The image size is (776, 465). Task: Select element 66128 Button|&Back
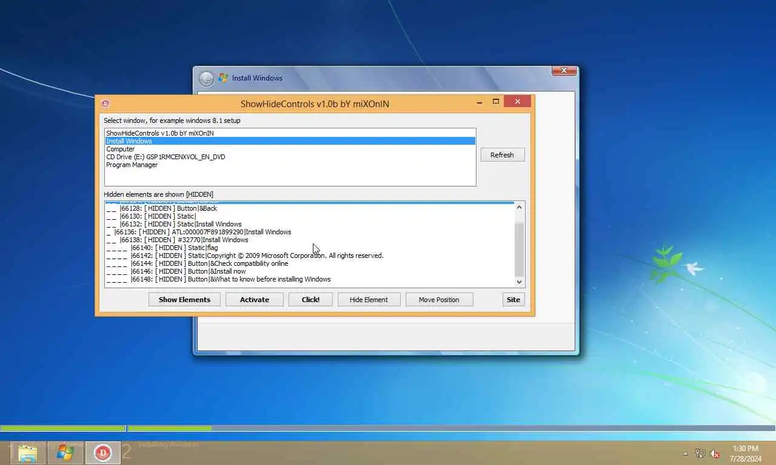[x=310, y=208]
